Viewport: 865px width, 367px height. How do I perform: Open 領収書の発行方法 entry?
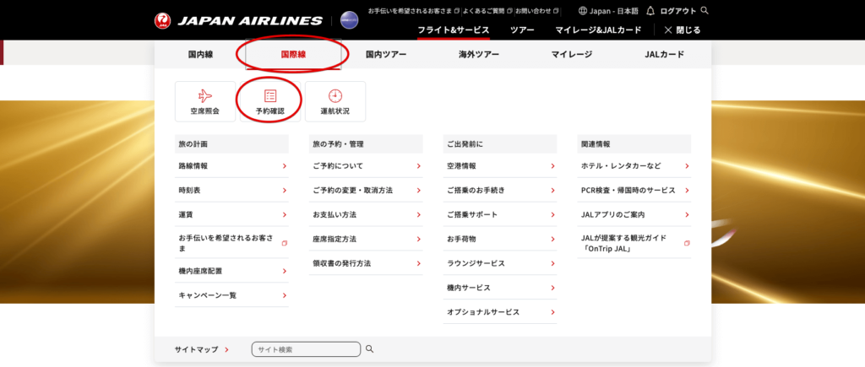coord(366,263)
